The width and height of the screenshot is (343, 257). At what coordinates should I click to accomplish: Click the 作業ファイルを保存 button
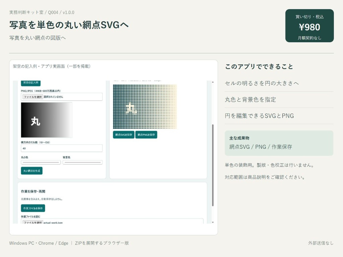pyautogui.click(x=33, y=208)
